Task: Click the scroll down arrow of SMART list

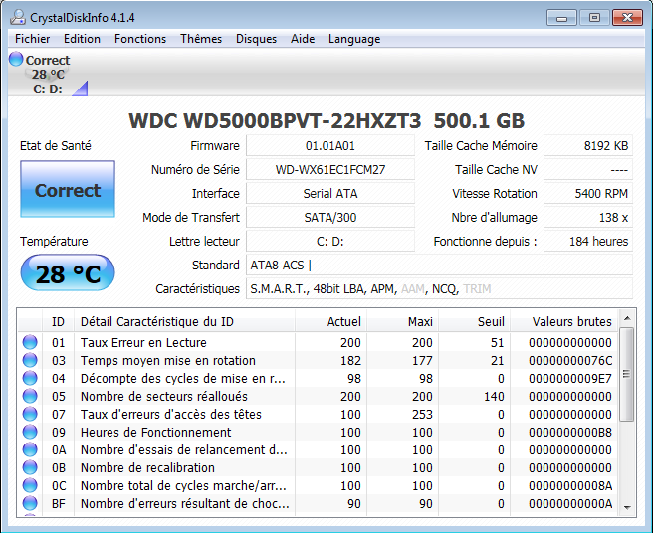Action: tap(627, 507)
